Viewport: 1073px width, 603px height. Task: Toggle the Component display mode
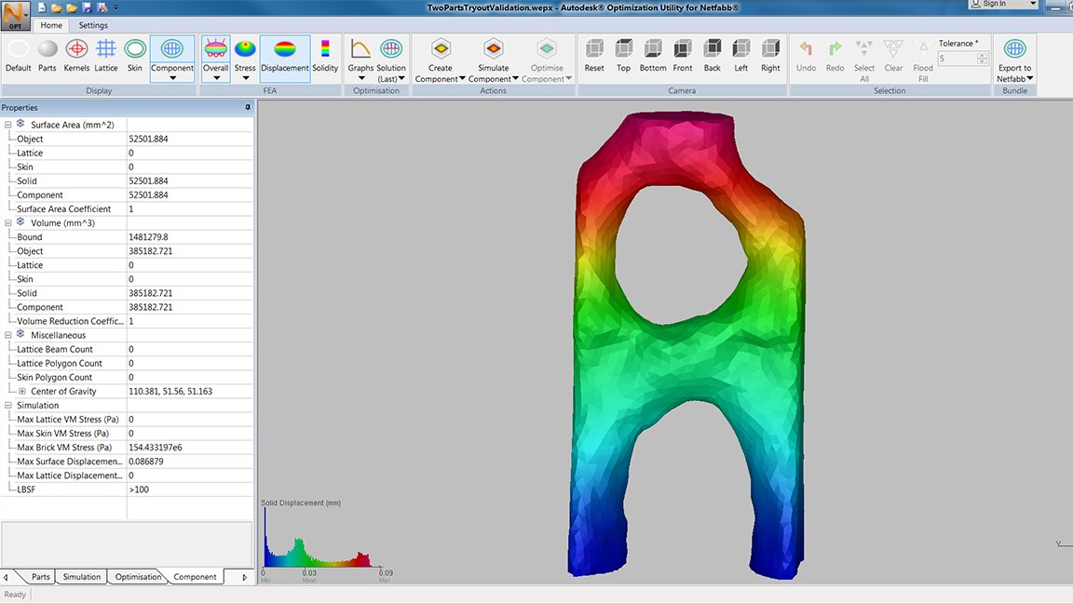click(171, 58)
